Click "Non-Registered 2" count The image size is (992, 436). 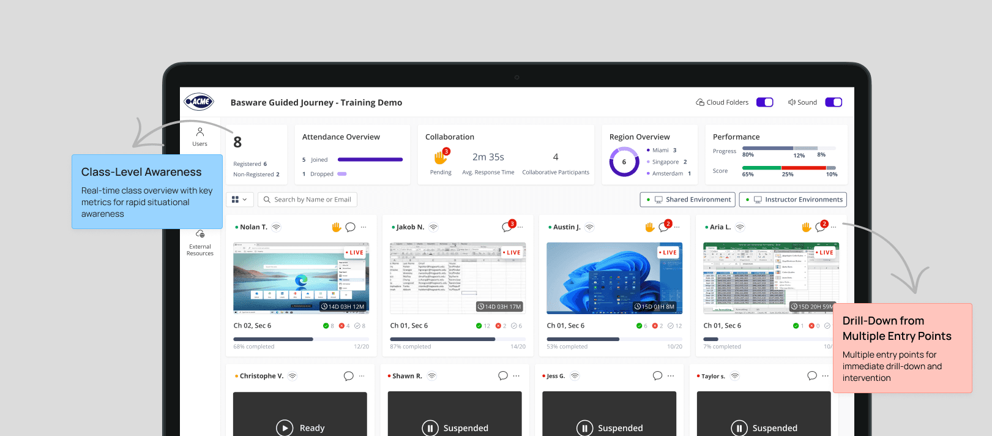(256, 175)
